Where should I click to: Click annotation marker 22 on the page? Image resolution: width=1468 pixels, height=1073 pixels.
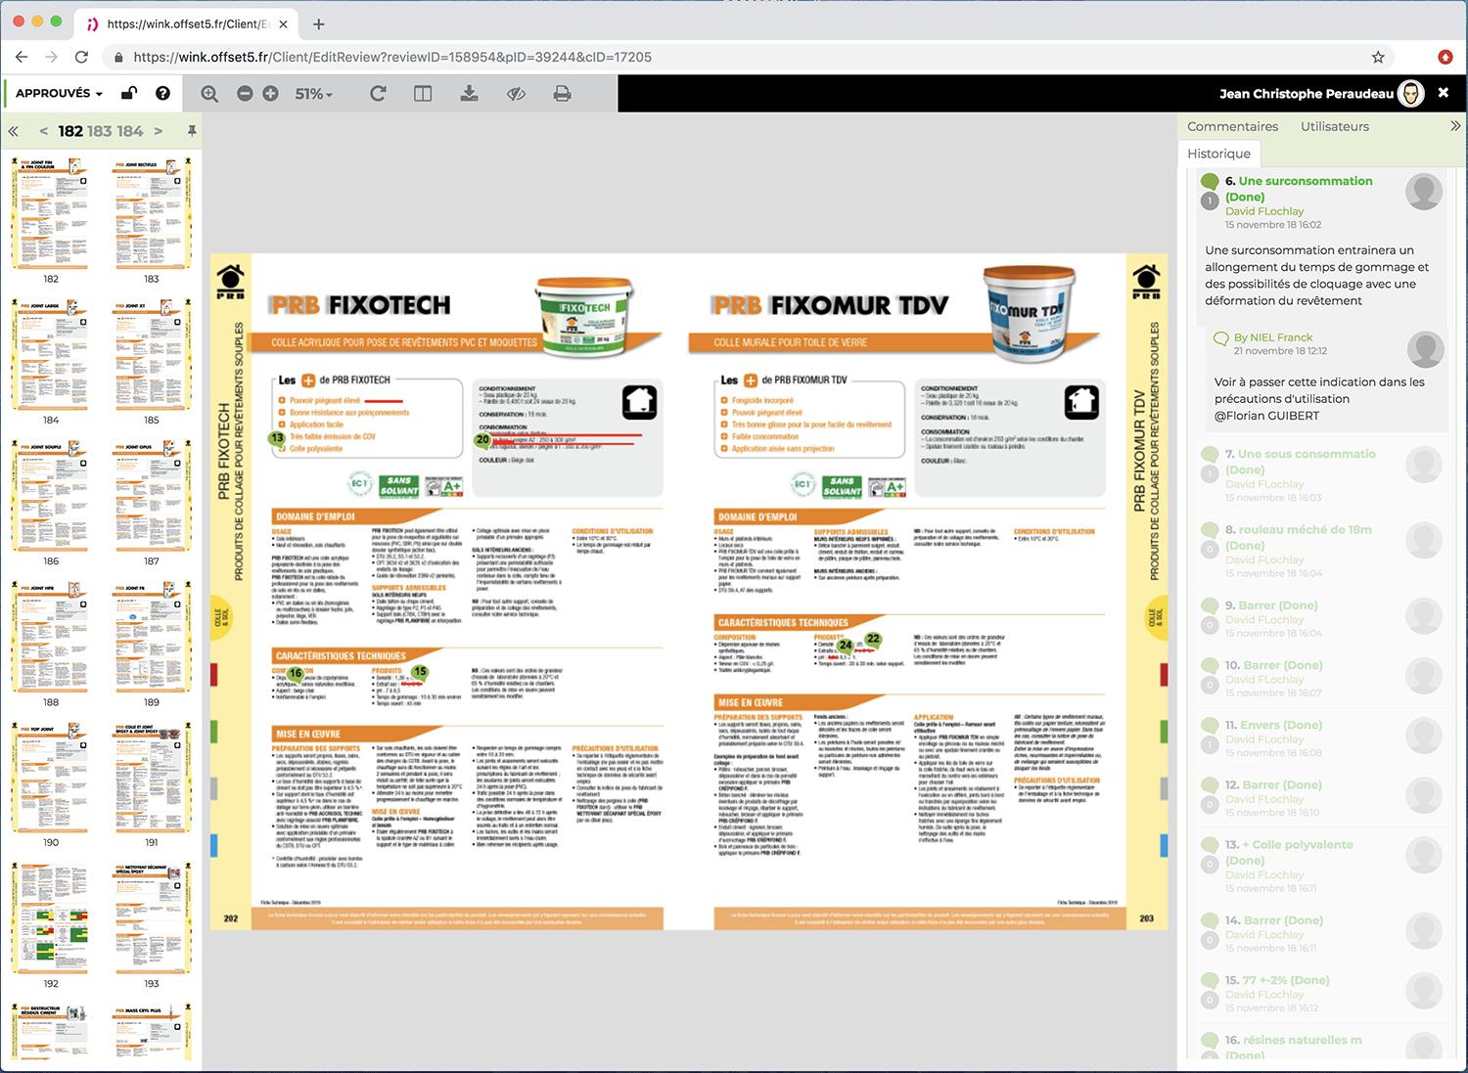click(873, 639)
